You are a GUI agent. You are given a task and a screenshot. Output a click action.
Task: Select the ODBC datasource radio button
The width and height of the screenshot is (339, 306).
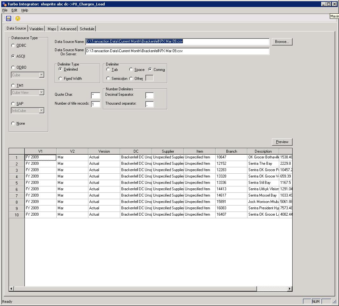tap(13, 45)
